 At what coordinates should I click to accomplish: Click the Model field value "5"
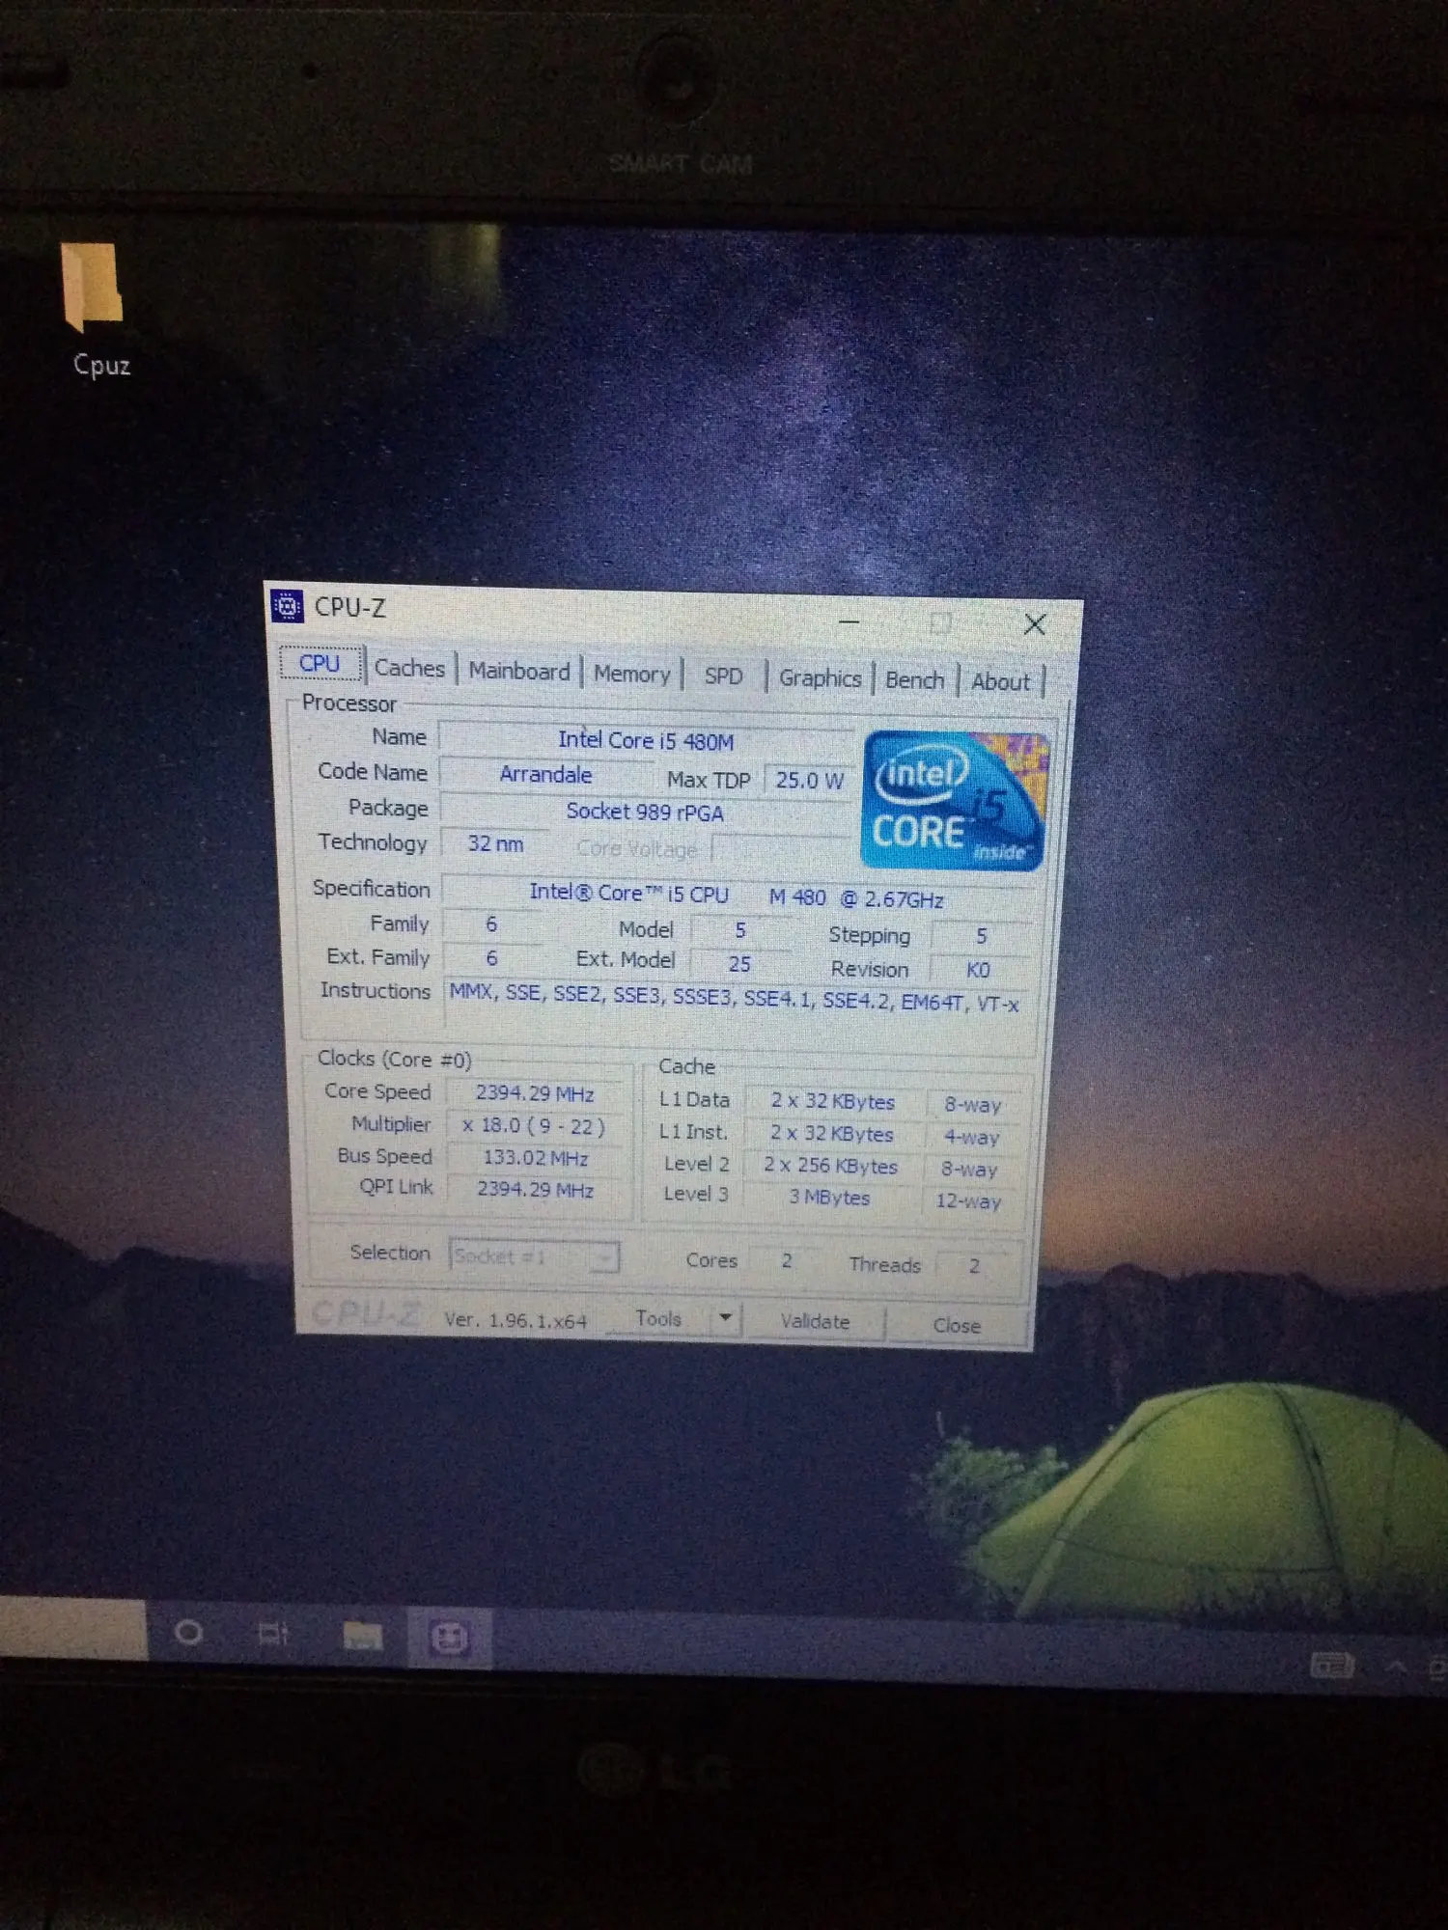(740, 930)
